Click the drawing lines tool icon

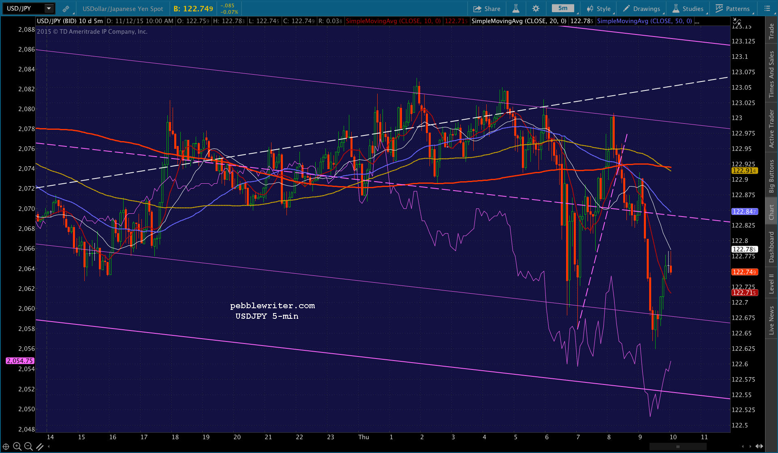click(40, 447)
